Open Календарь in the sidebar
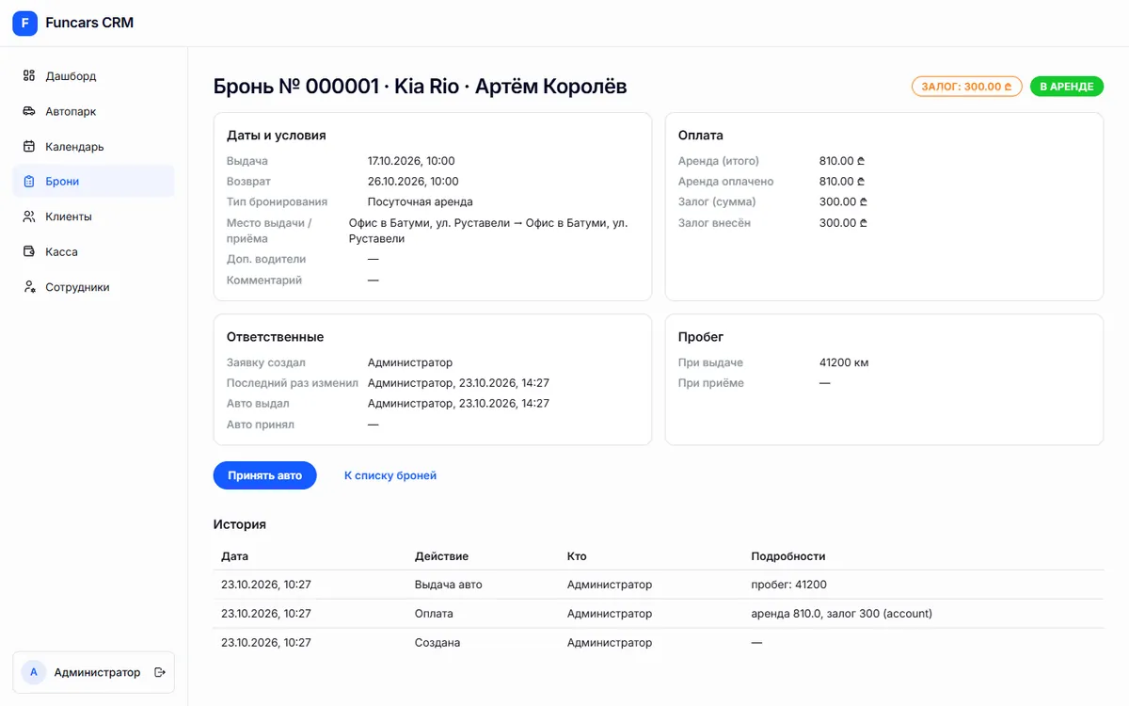The width and height of the screenshot is (1129, 706). click(x=93, y=147)
